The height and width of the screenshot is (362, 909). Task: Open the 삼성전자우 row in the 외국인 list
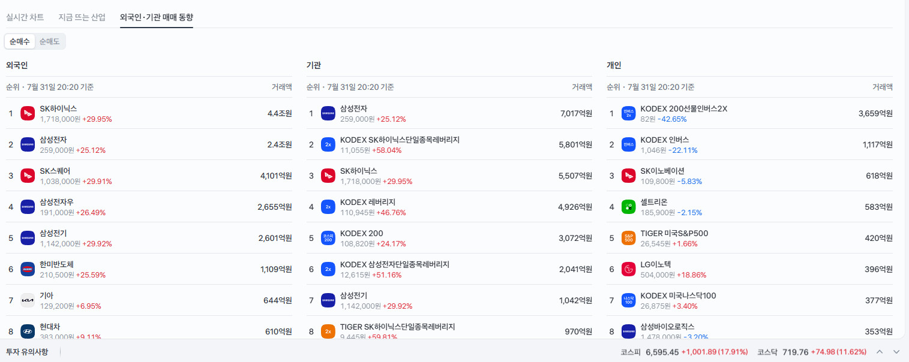click(x=149, y=207)
